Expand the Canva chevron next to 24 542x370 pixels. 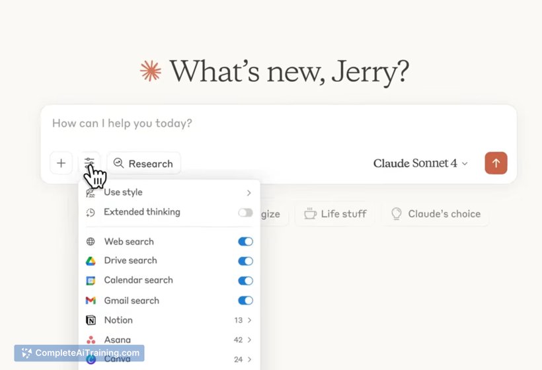point(250,359)
